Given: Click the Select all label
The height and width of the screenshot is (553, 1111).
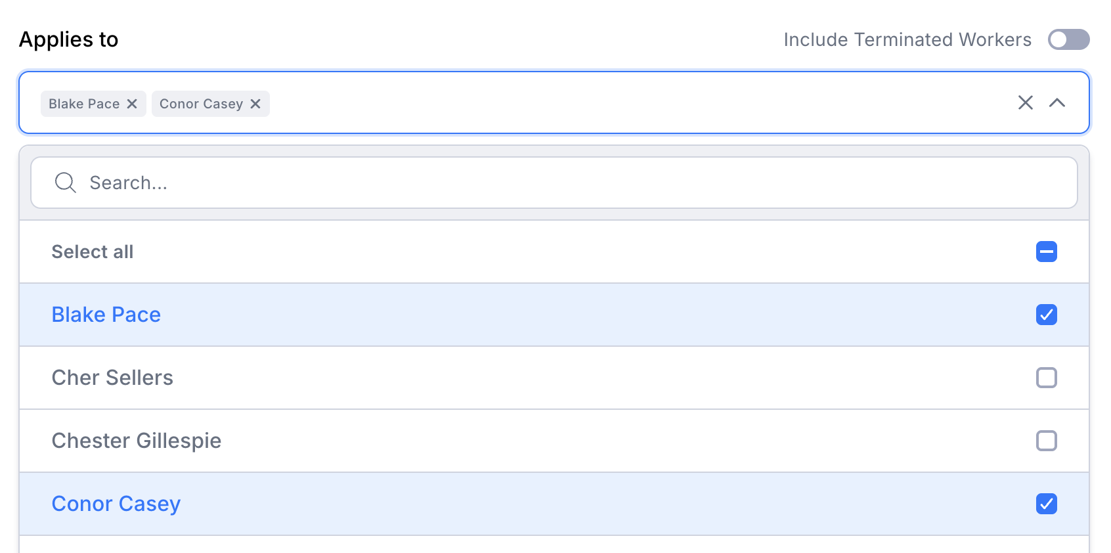Looking at the screenshot, I should pos(93,252).
